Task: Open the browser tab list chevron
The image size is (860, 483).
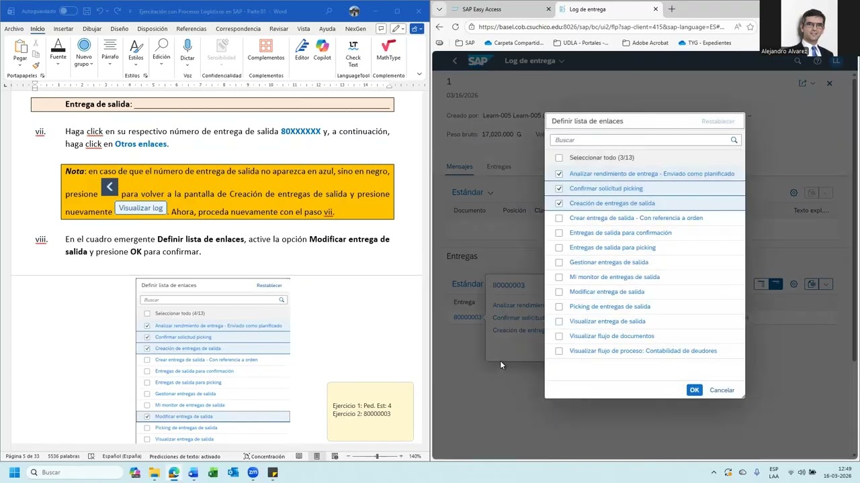Action: (x=439, y=9)
